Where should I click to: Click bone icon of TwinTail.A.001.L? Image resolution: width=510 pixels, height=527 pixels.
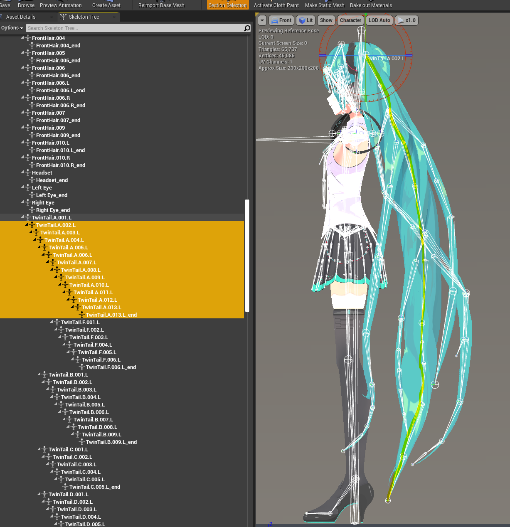(28, 217)
